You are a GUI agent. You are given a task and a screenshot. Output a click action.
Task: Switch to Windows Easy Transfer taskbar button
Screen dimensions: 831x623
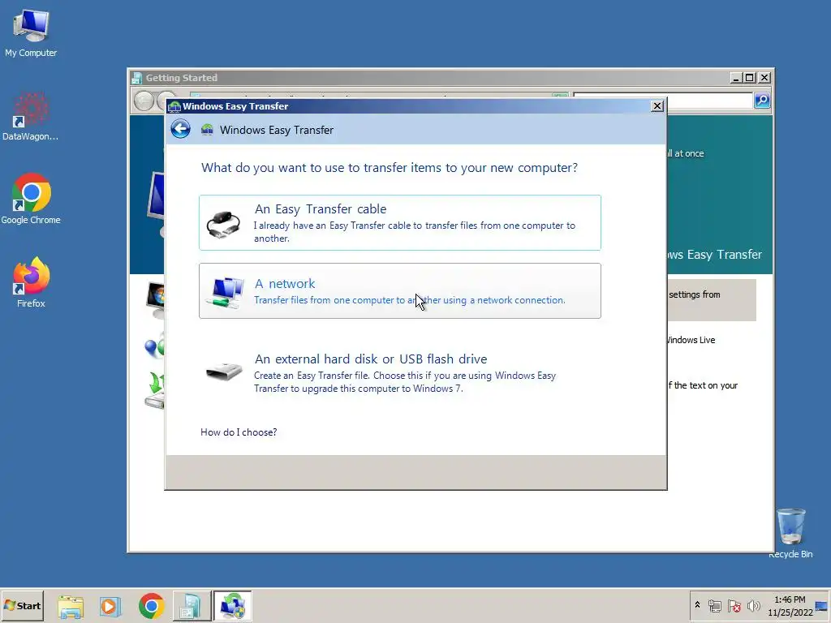coord(233,606)
